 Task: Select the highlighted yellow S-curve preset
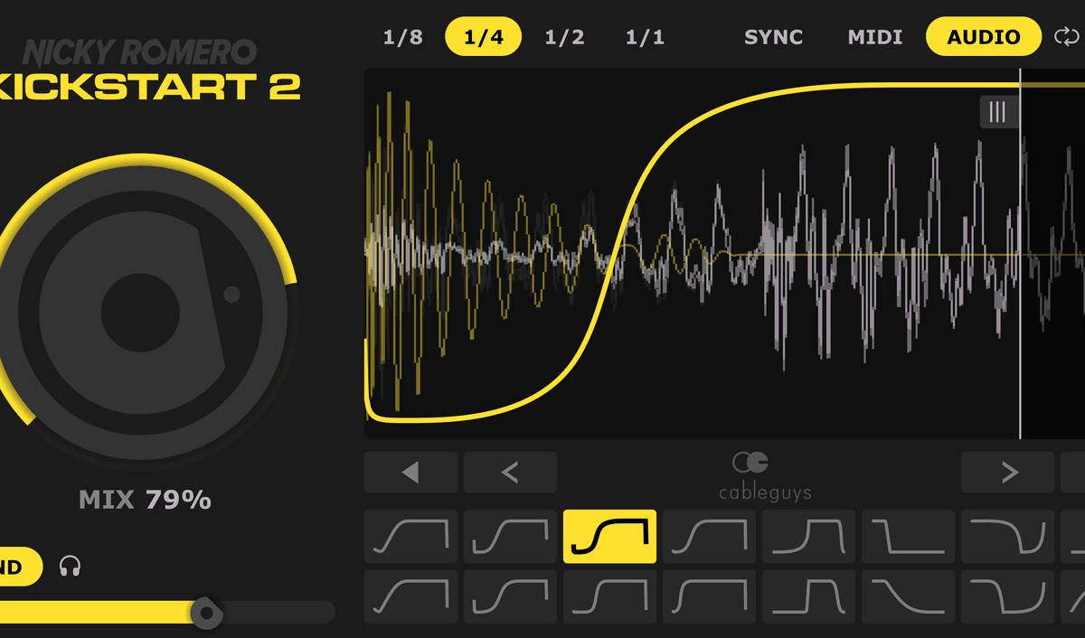(609, 537)
